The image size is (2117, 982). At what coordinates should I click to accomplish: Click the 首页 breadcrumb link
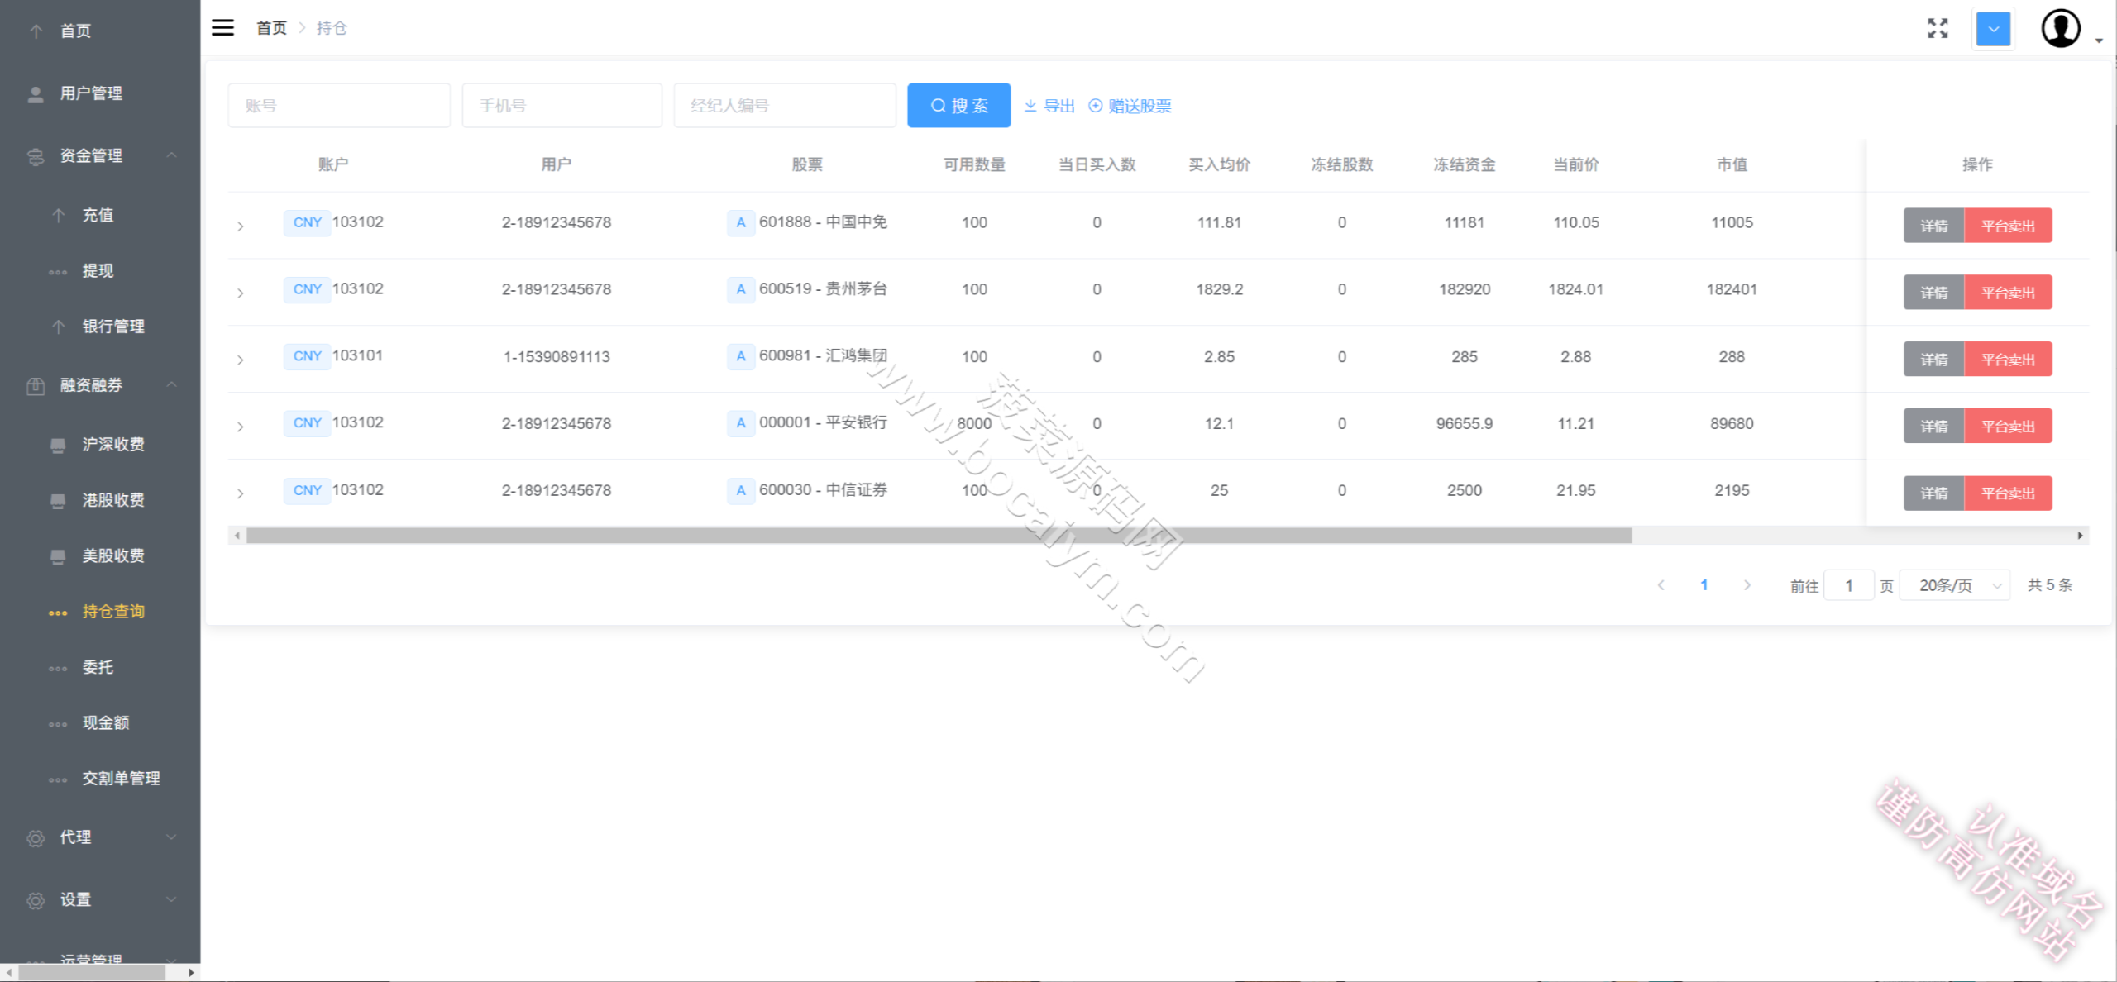pyautogui.click(x=271, y=28)
